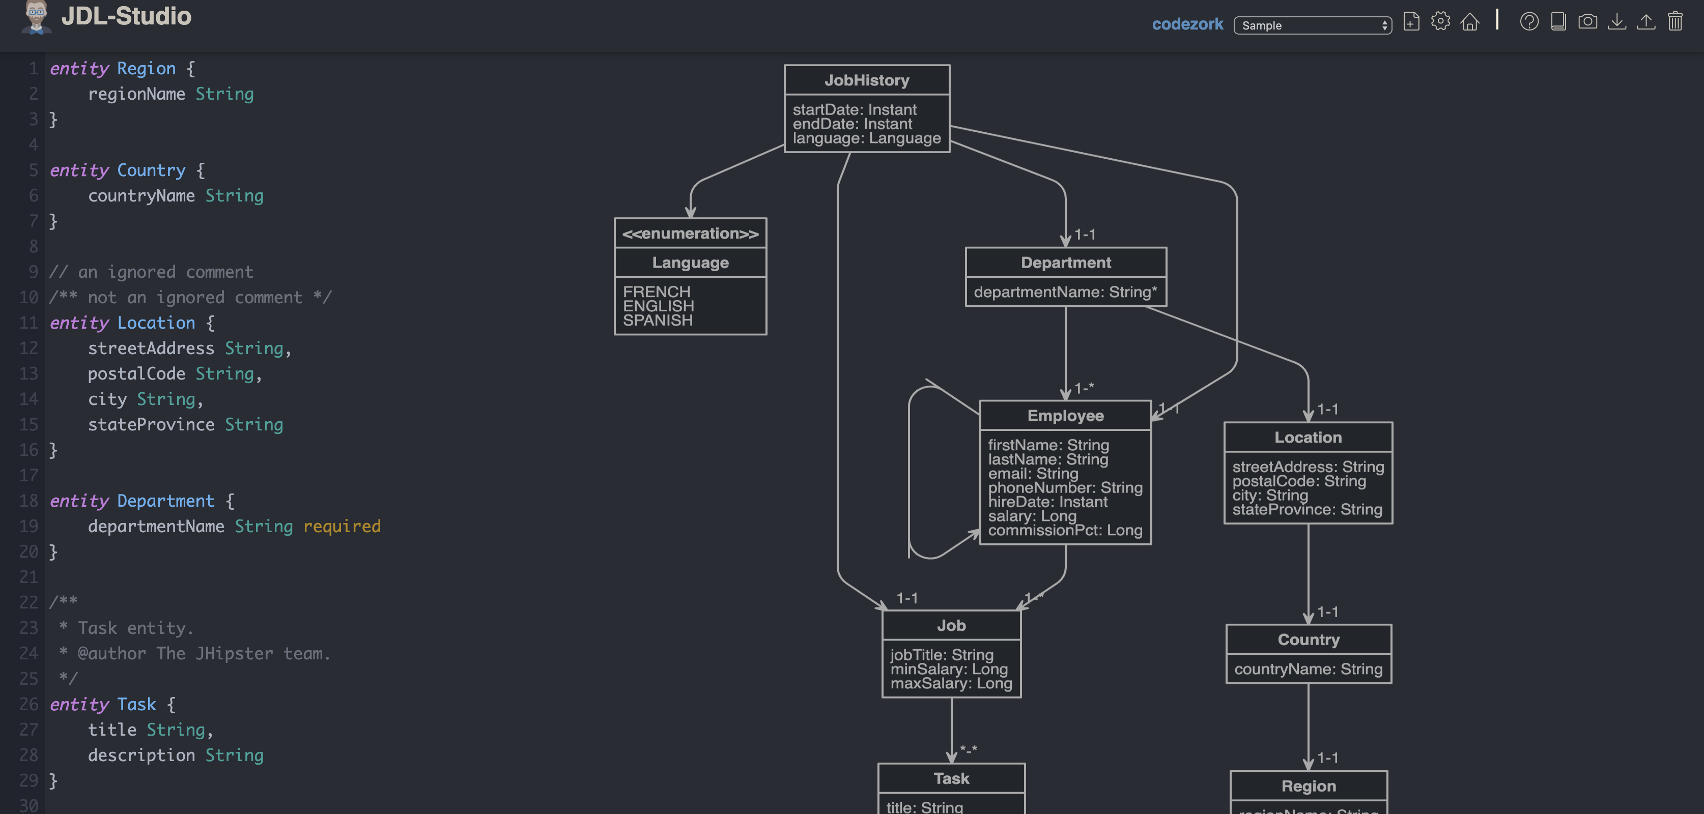
Task: Place cursor on line 19 departmentName
Action: [x=156, y=527]
